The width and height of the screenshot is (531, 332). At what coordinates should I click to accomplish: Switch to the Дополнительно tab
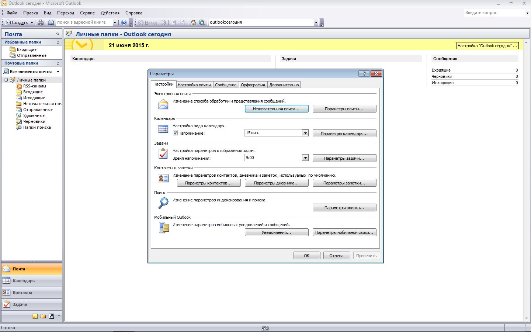click(284, 85)
